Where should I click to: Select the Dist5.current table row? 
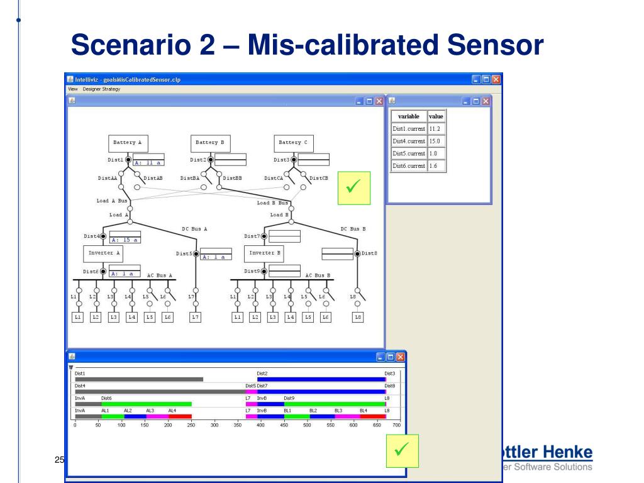pos(418,153)
